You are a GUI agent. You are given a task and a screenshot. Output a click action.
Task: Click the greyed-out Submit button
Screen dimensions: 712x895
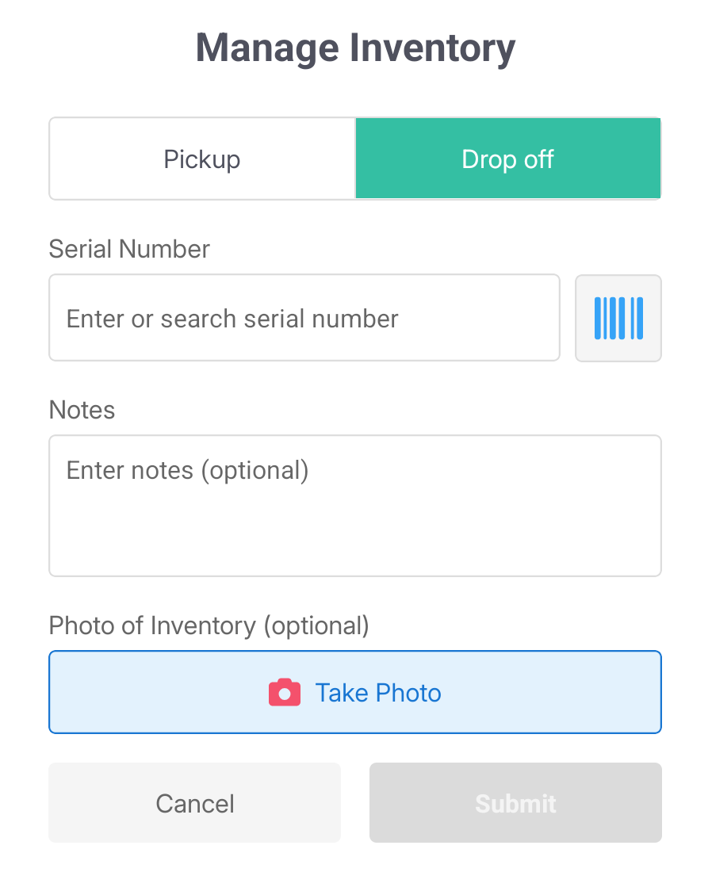515,802
